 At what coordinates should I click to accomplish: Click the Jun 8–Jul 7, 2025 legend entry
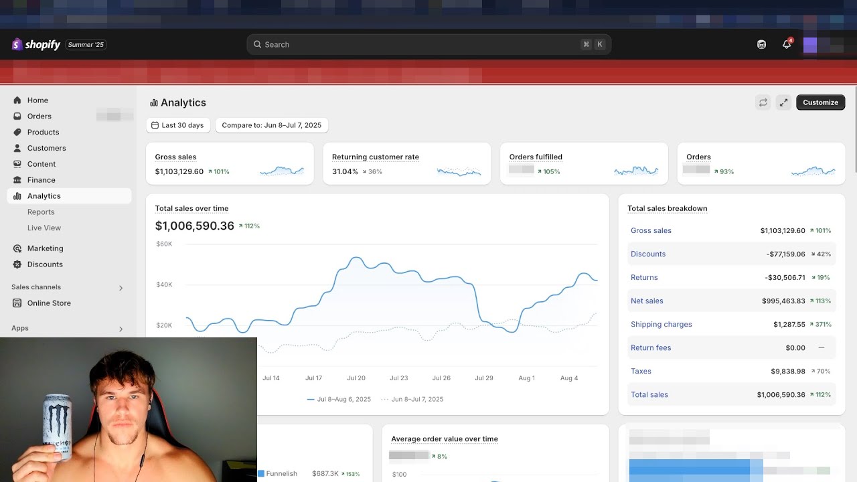pos(412,400)
